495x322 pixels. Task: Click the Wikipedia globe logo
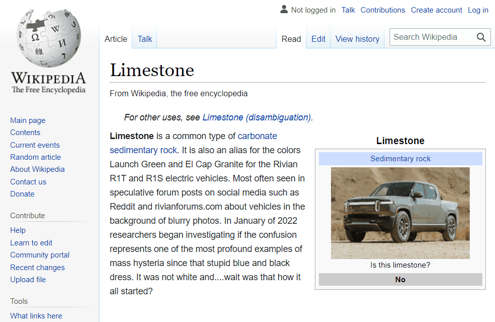(48, 38)
